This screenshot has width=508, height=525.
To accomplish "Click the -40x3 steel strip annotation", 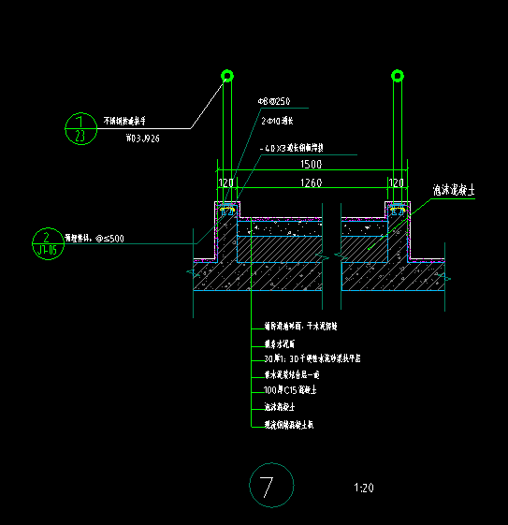I will [x=292, y=148].
